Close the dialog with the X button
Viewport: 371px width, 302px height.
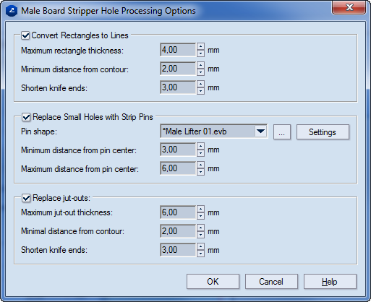click(x=349, y=7)
